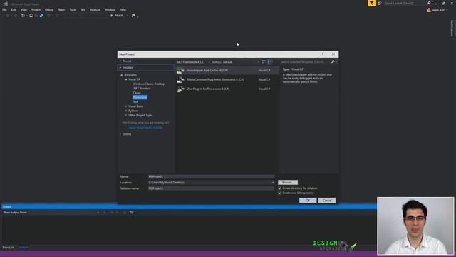Click the OK button
This screenshot has height=257, width=456.
click(x=308, y=201)
